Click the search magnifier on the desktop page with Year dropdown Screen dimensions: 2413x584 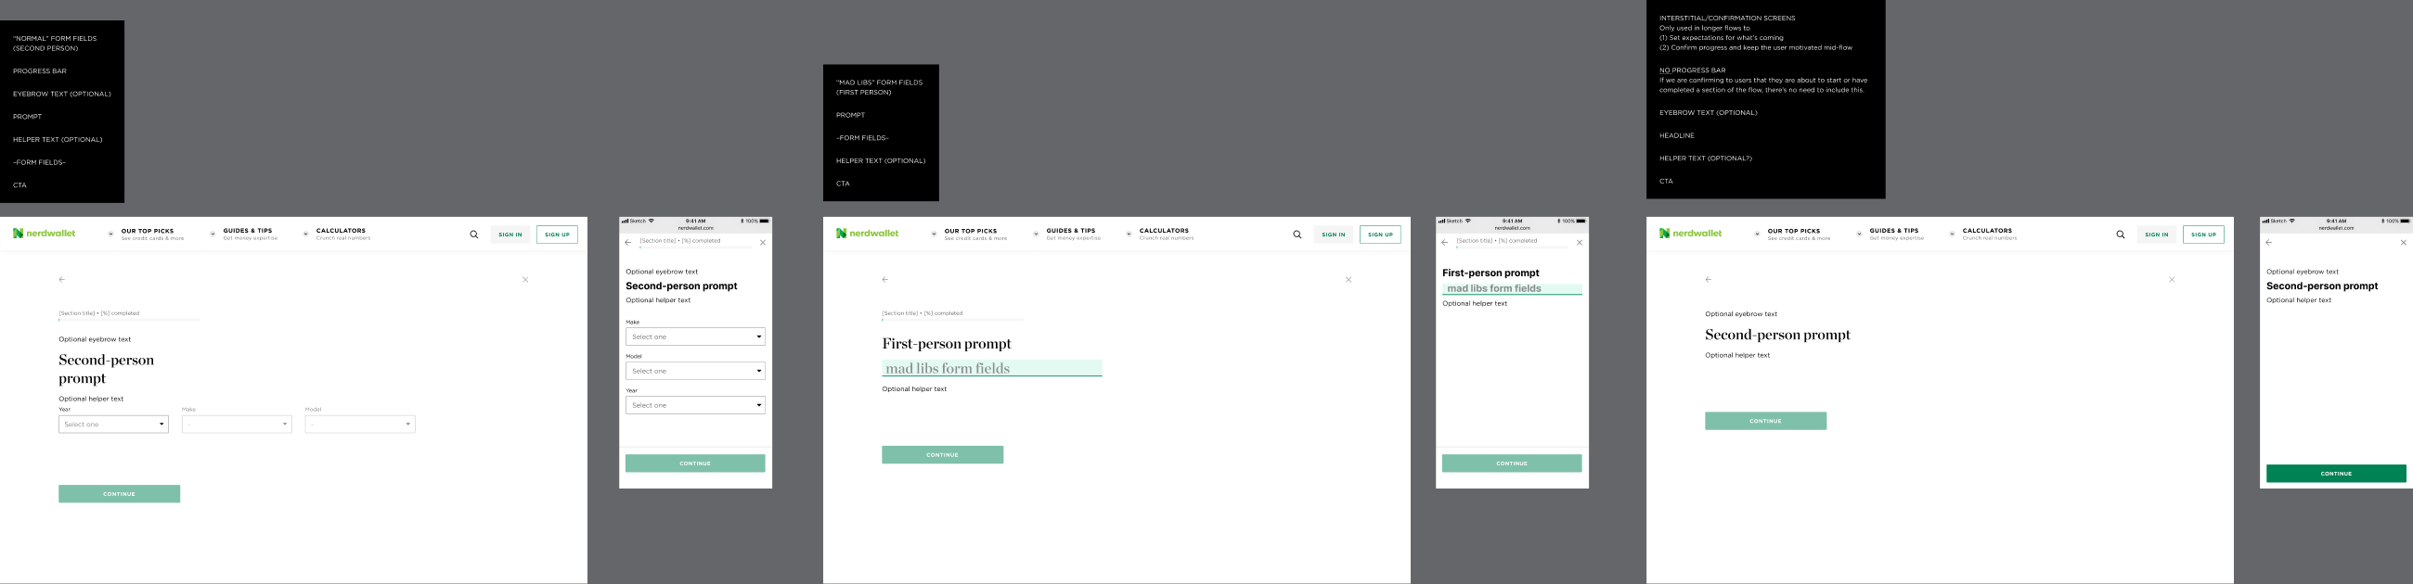[x=474, y=235]
